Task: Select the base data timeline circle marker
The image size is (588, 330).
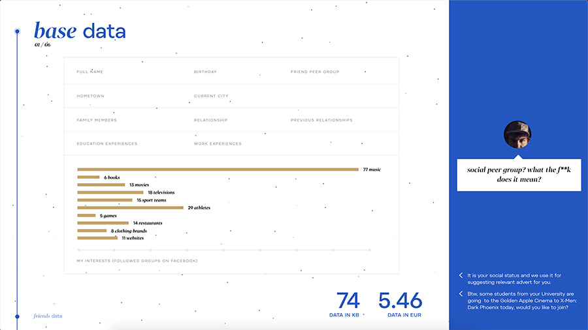Action: point(18,31)
